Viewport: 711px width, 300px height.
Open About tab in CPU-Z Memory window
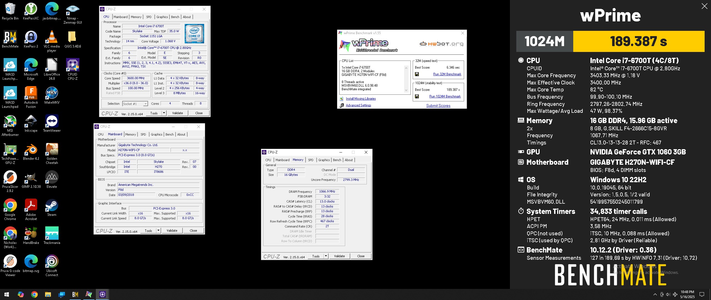click(x=349, y=160)
